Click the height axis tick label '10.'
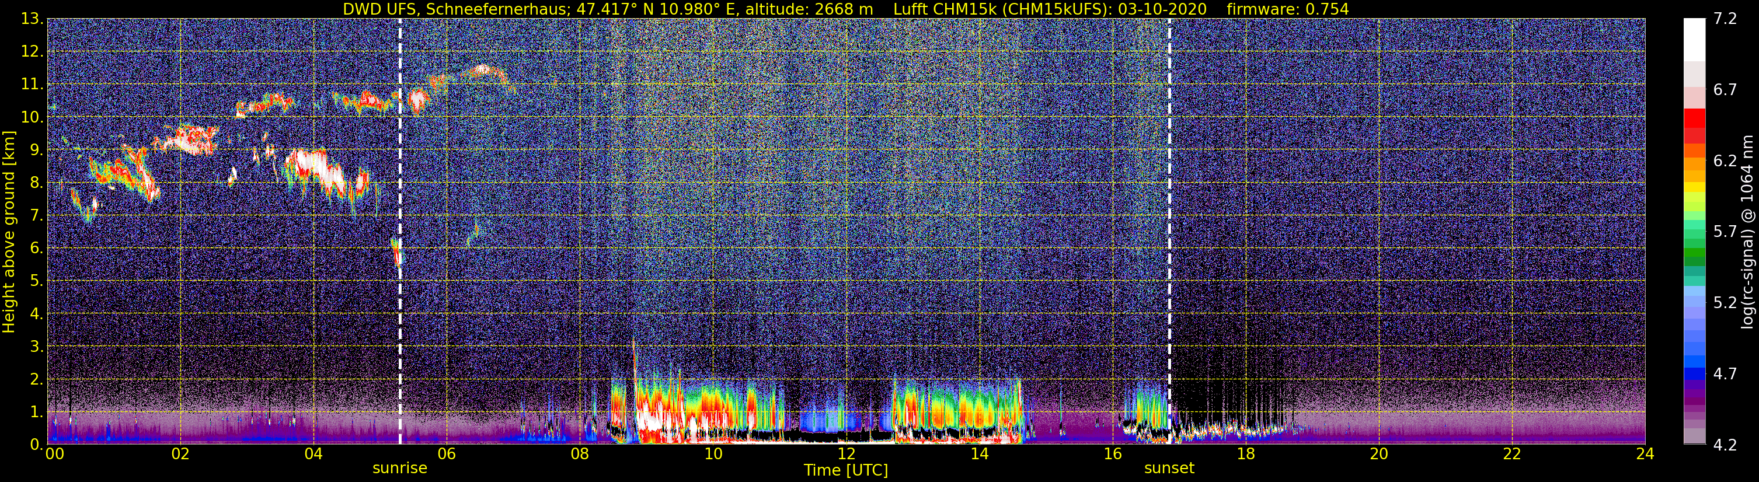Viewport: 1759px width, 482px height. 32,117
